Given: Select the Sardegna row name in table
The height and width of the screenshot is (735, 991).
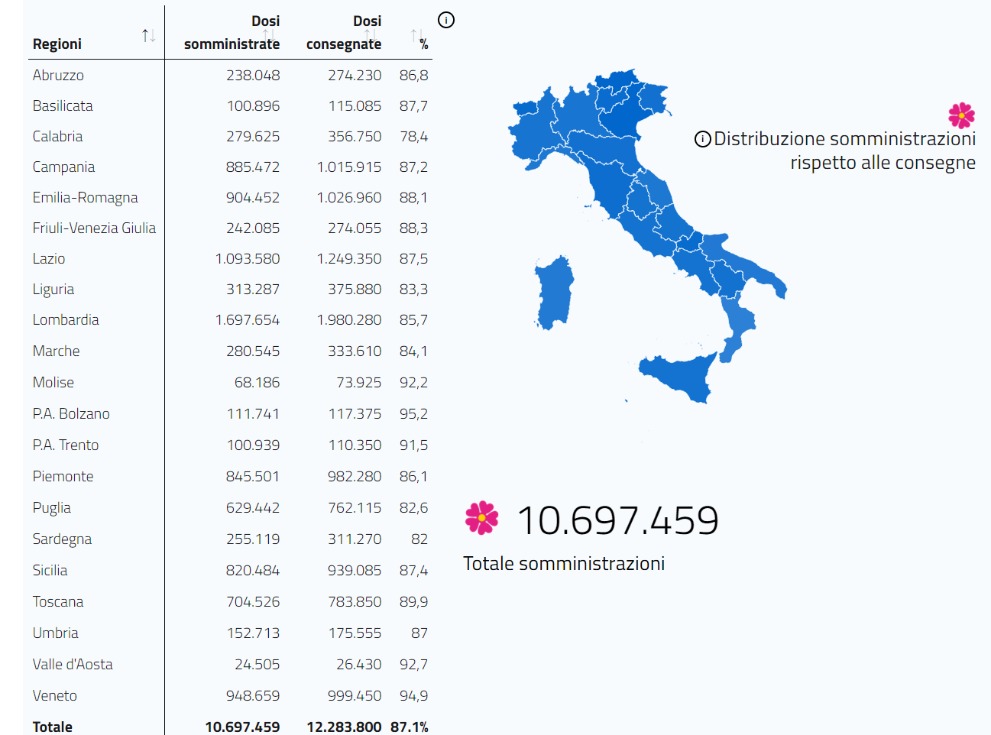Looking at the screenshot, I should [x=62, y=539].
